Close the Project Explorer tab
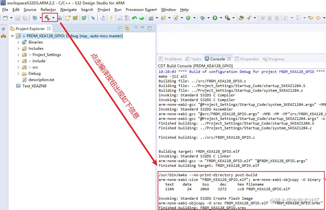Image resolution: width=326 pixels, height=210 pixels. [x=49, y=28]
